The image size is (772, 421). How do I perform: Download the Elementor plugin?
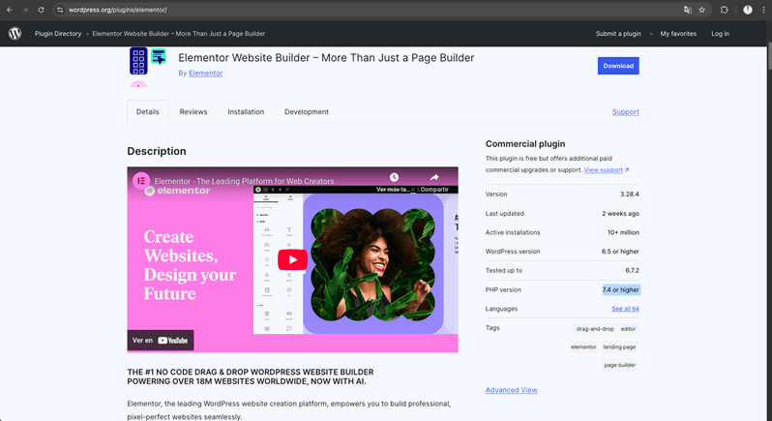[x=618, y=66]
